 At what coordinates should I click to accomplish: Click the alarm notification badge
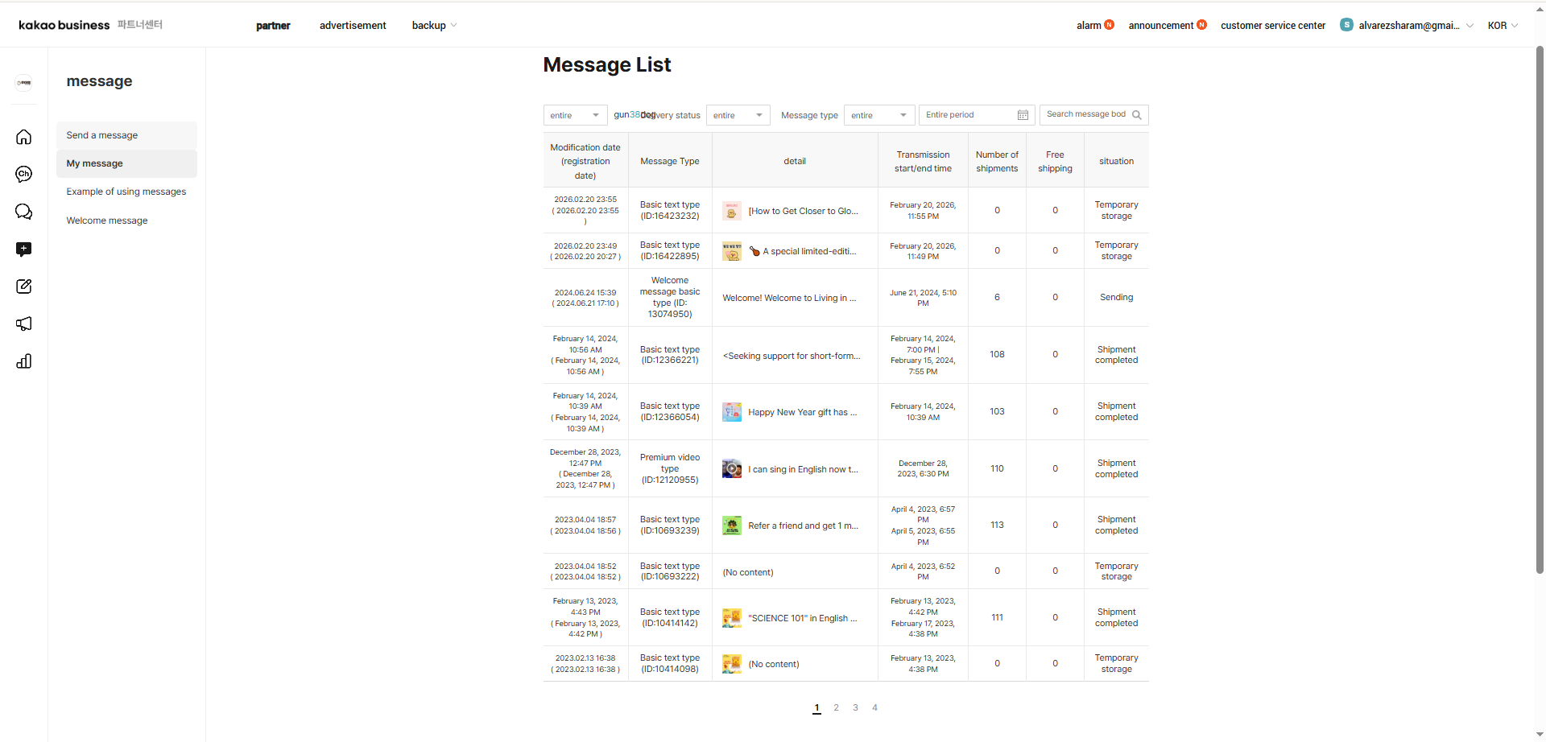[1110, 25]
